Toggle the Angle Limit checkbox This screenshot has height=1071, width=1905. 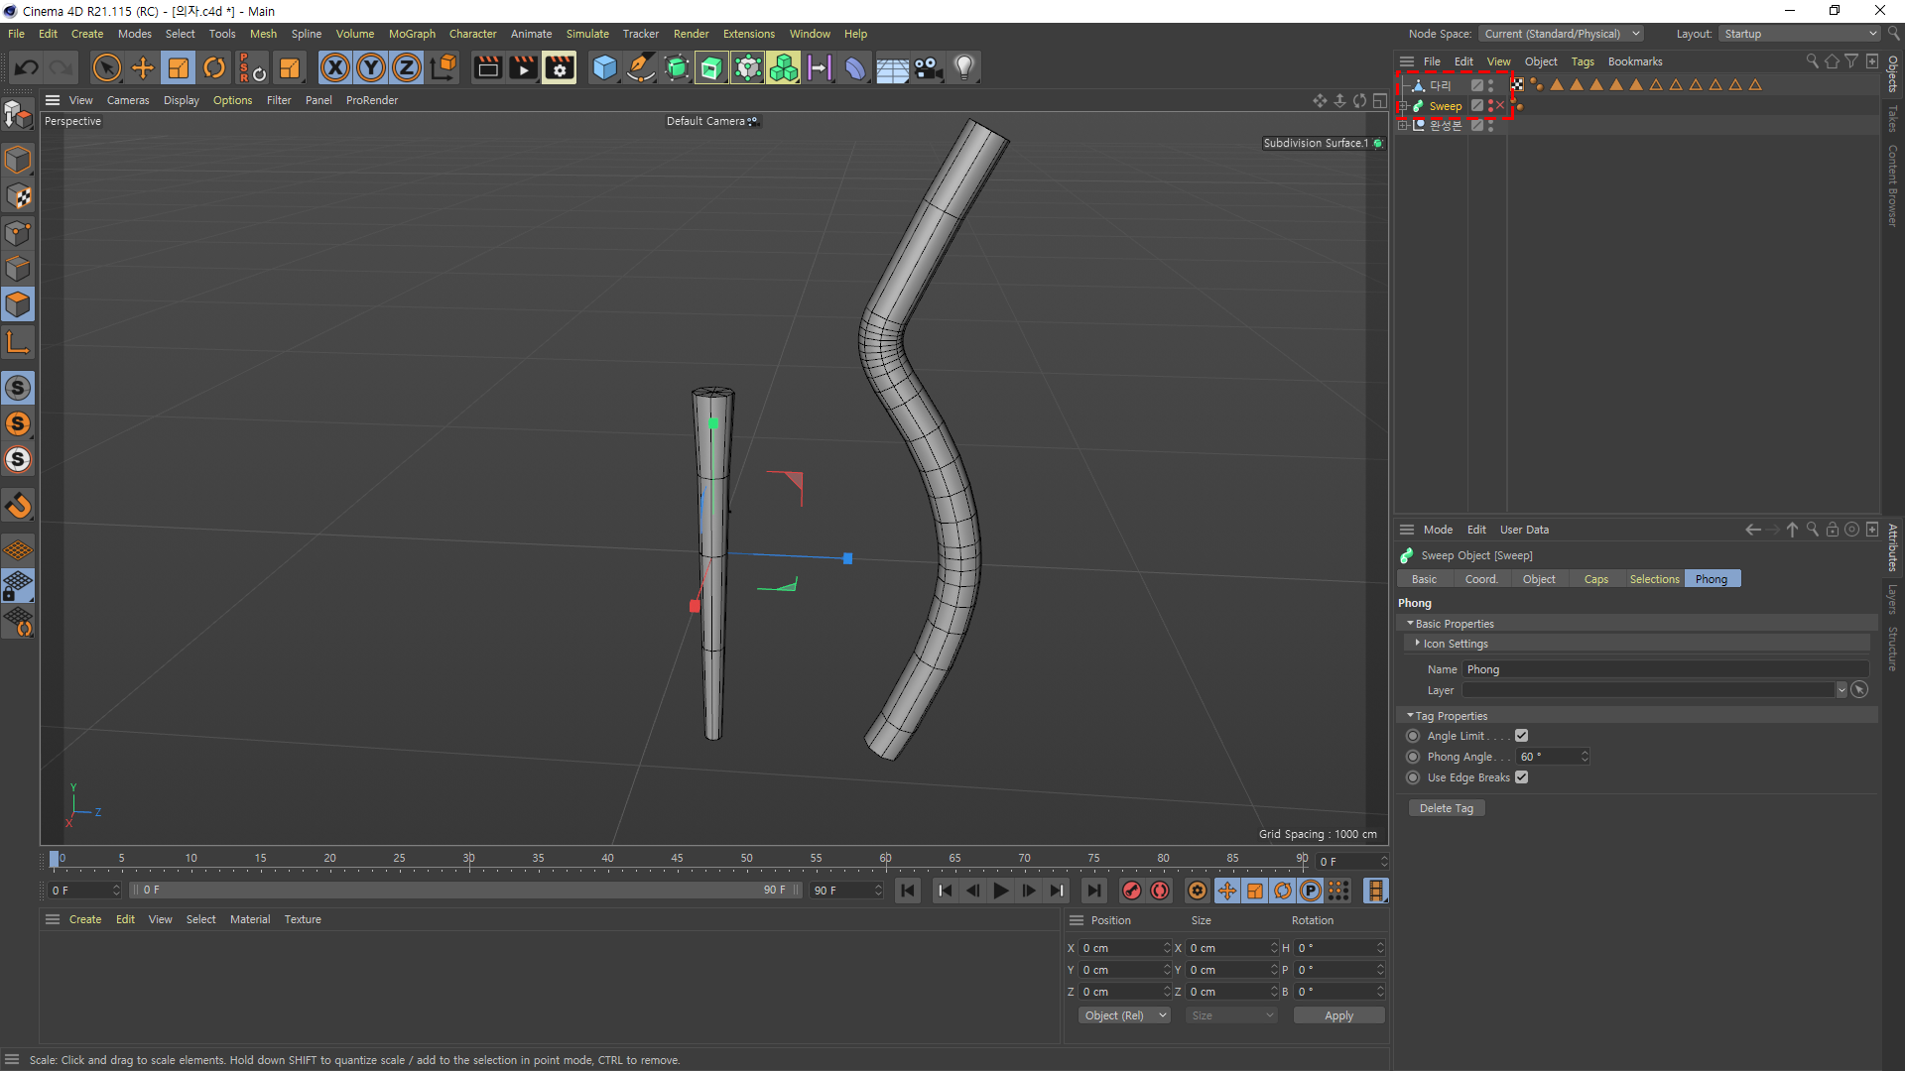coord(1521,736)
